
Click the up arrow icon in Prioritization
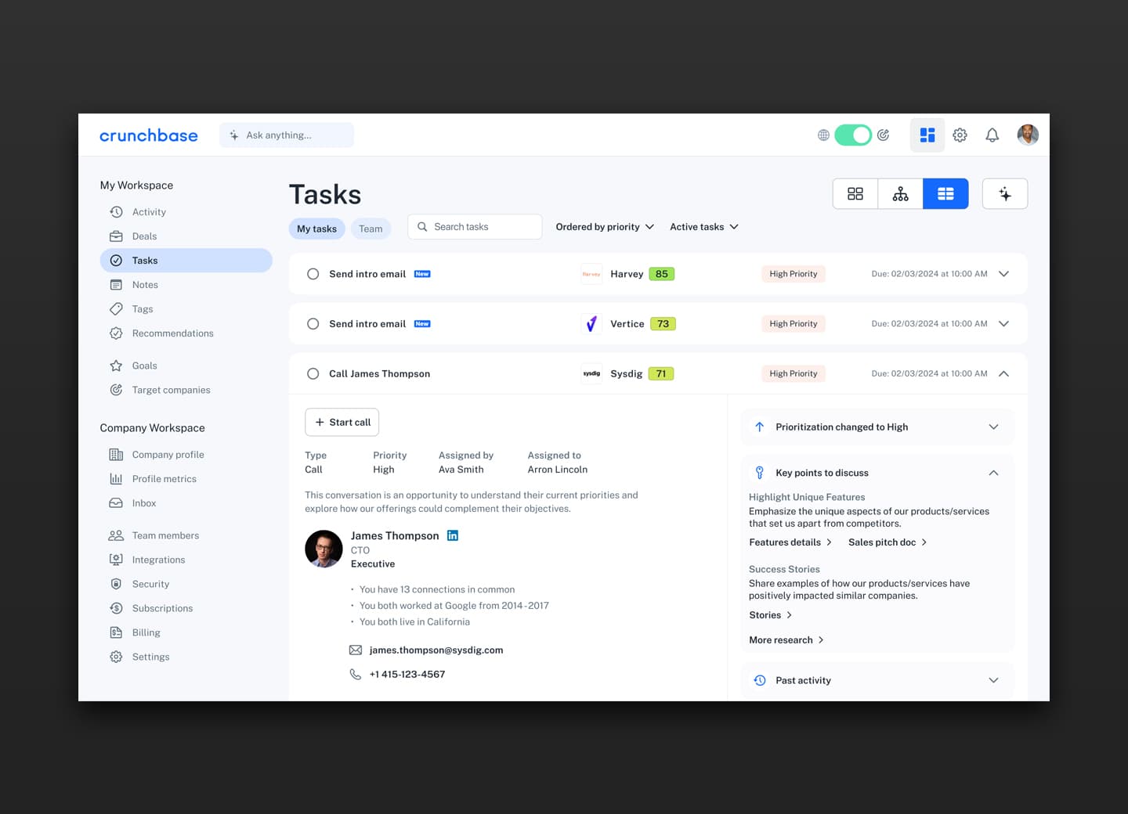click(x=759, y=427)
